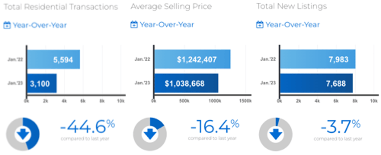The width and height of the screenshot is (381, 155).
Task: Click calendar icon under Total New Listings
Action: point(260,25)
